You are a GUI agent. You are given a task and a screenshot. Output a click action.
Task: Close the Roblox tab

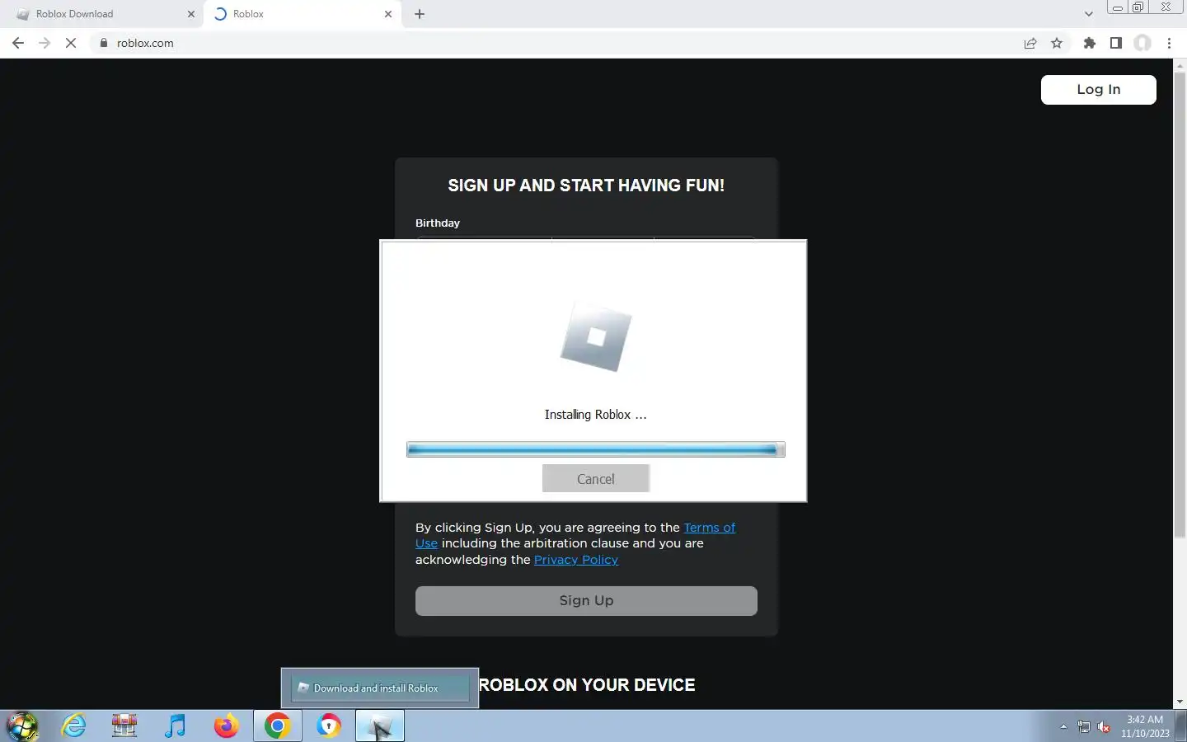388,14
